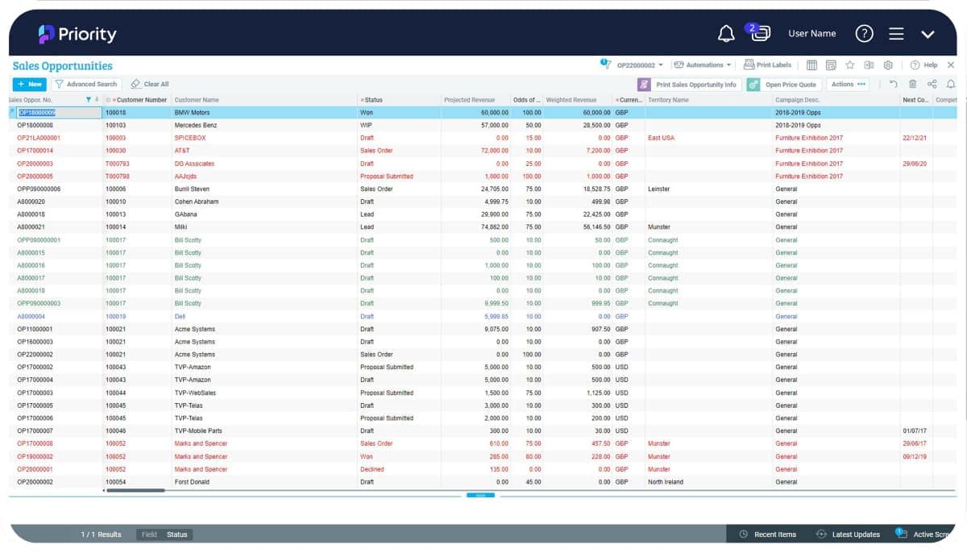The width and height of the screenshot is (967, 553).
Task: Expand the header chevron dropdown
Action: pos(928,34)
